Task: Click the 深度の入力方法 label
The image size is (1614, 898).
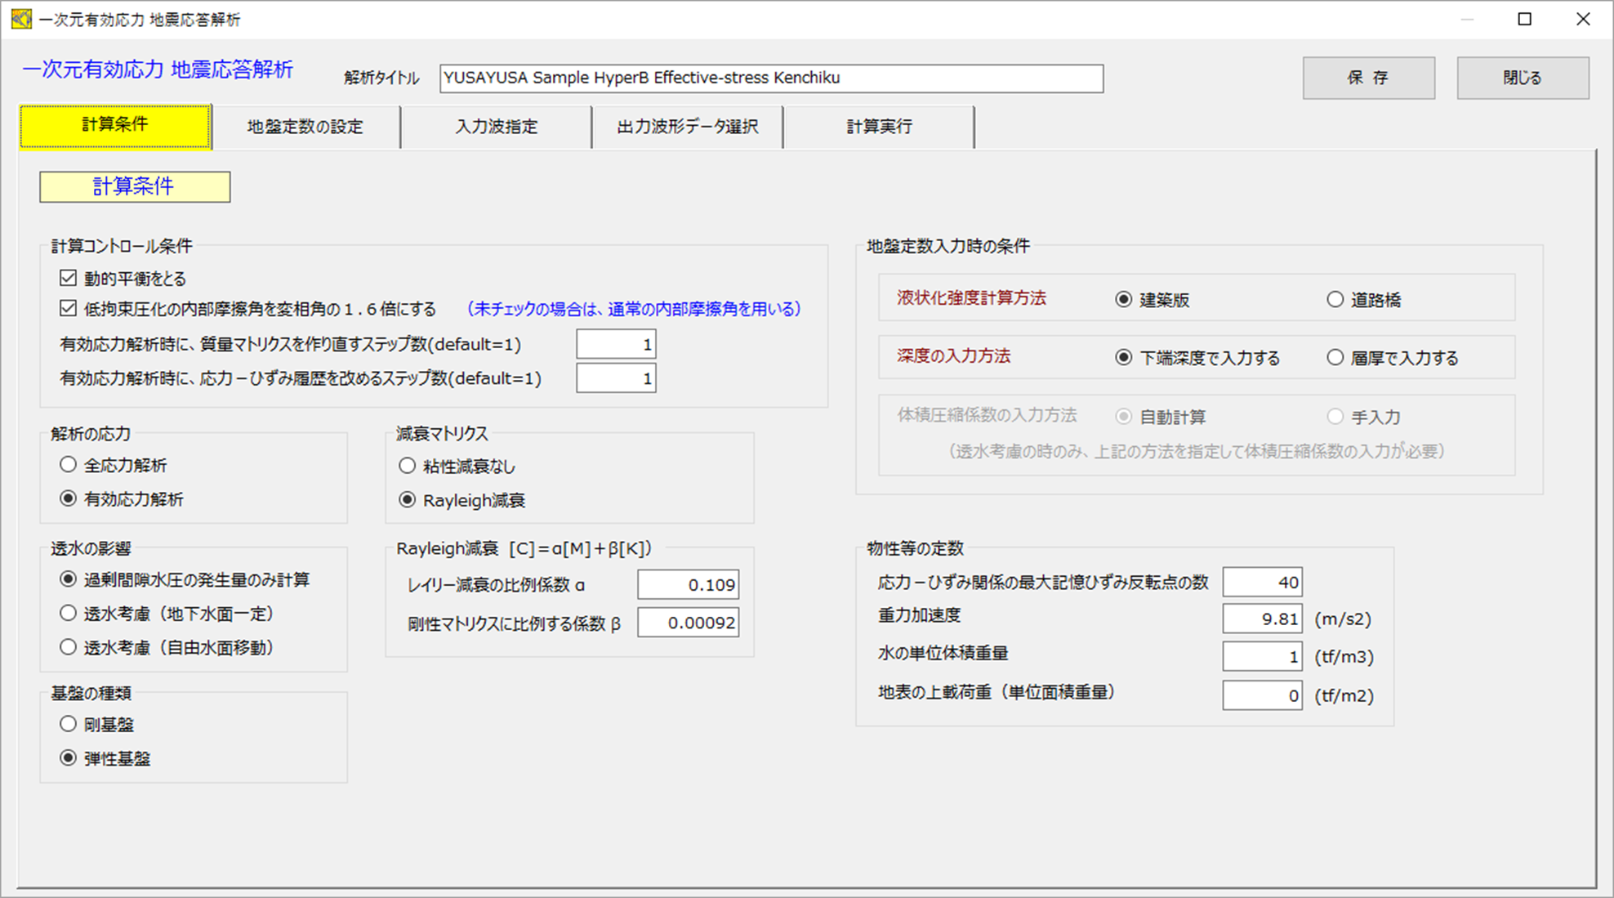Action: 953,356
